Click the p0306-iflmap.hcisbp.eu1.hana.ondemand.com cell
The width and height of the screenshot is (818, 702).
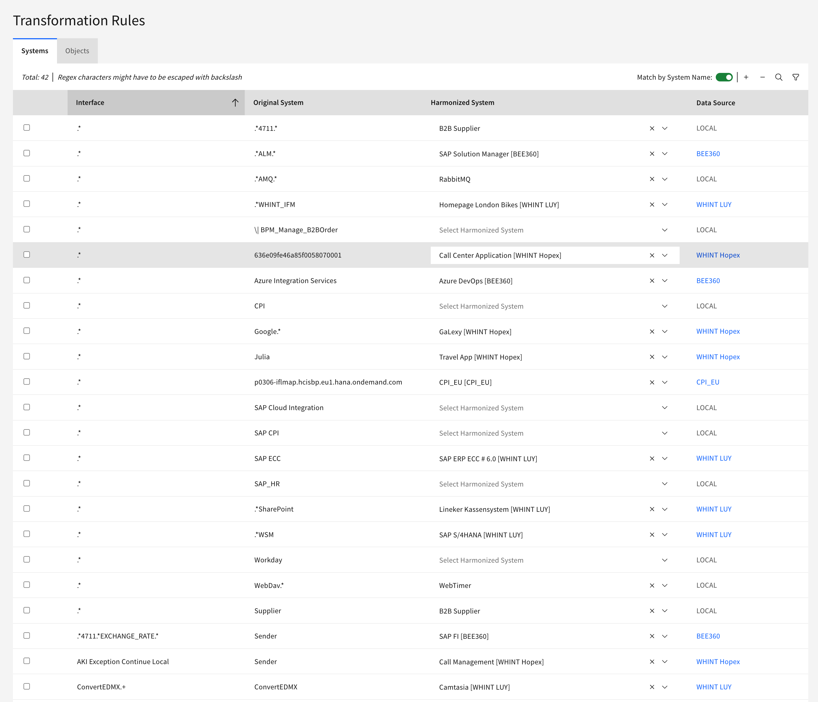pyautogui.click(x=328, y=382)
